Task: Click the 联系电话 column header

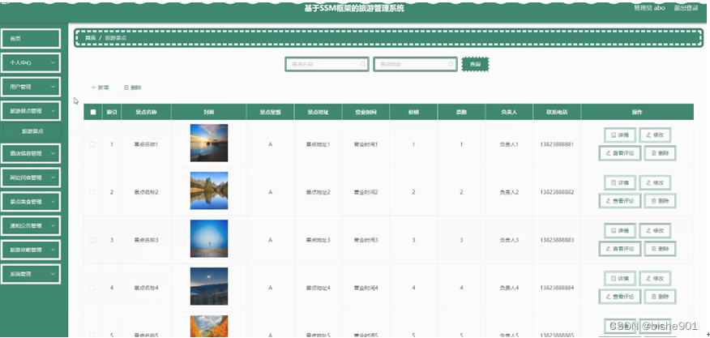Action: pyautogui.click(x=557, y=112)
